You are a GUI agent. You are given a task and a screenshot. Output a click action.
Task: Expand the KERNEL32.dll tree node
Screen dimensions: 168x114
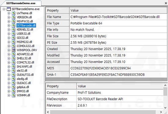[9, 30]
